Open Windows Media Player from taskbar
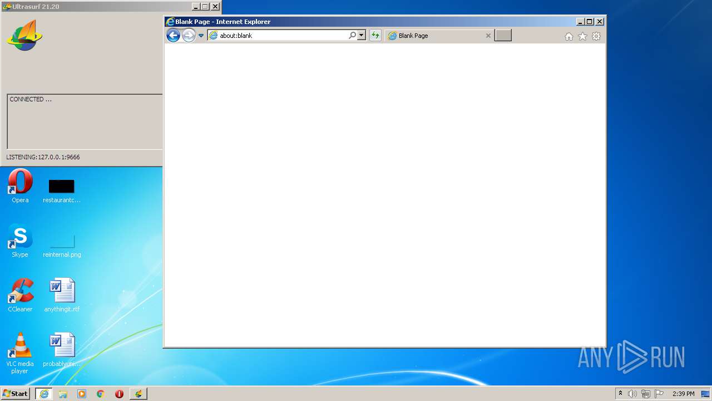712x401 pixels. [82, 394]
